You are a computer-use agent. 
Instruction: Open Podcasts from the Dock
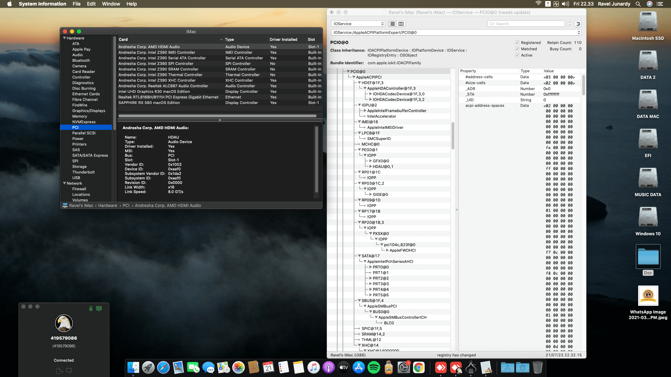[x=329, y=368]
